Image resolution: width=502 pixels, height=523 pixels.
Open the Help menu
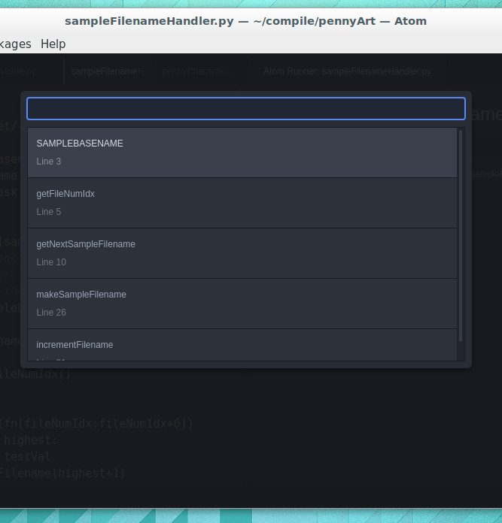53,44
